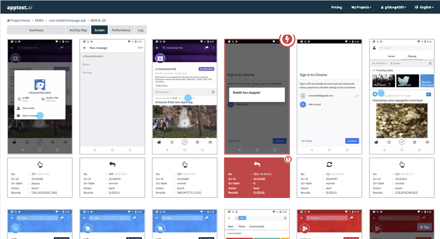The image size is (440, 239).
Task: Click the touch hand icon on card 312
Action: coord(402,164)
